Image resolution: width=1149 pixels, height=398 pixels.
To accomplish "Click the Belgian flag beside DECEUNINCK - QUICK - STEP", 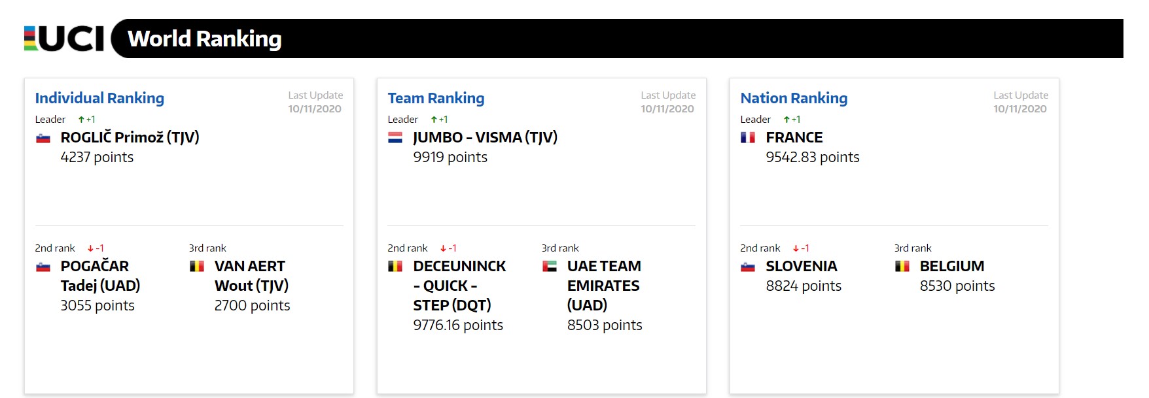I will coord(395,266).
